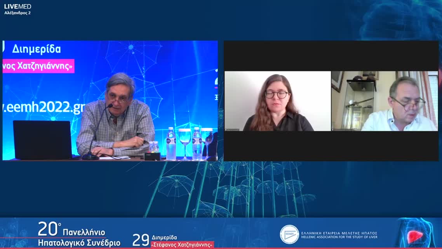Viewport: 442px width, 249px height.
Task: Select the Αλέξανδρος 2 room label
Action: pos(17,13)
